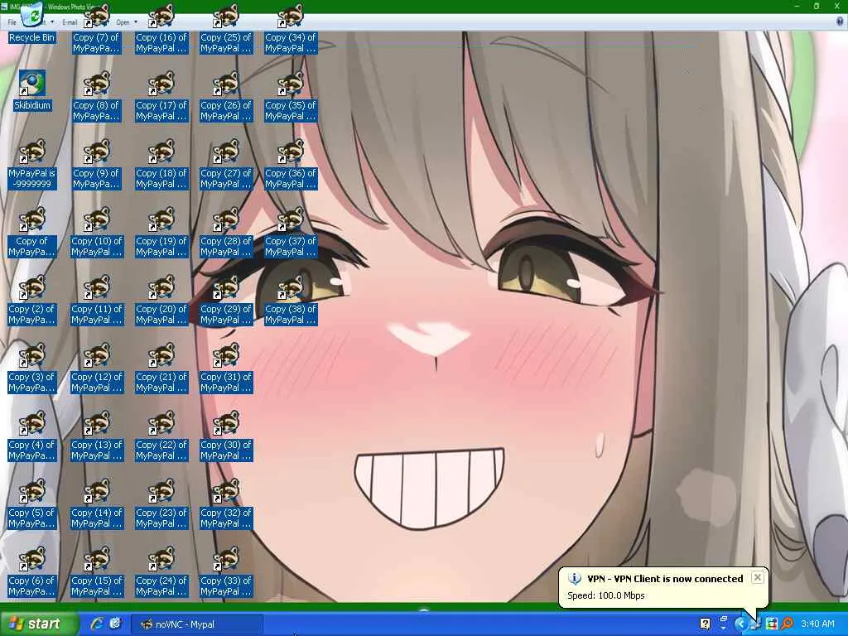This screenshot has height=636, width=848.
Task: Select the Copy (3) of MyPayPal shortcut
Action: pos(32,368)
